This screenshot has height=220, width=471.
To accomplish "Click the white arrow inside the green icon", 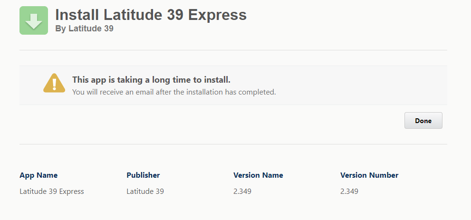I will (34, 21).
